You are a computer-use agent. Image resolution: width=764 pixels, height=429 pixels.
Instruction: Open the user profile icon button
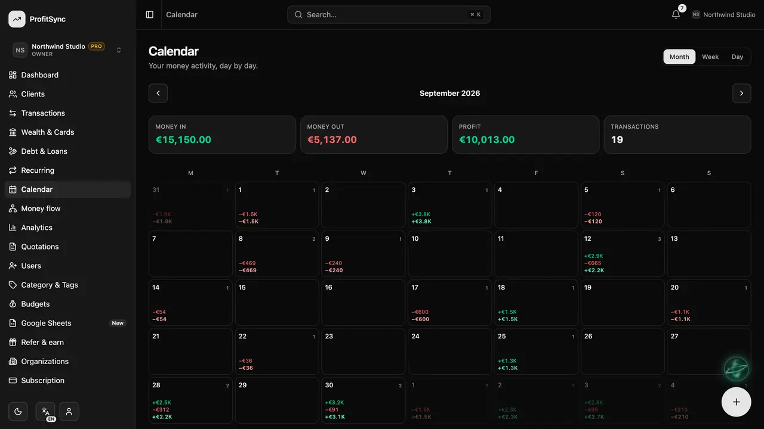click(69, 411)
